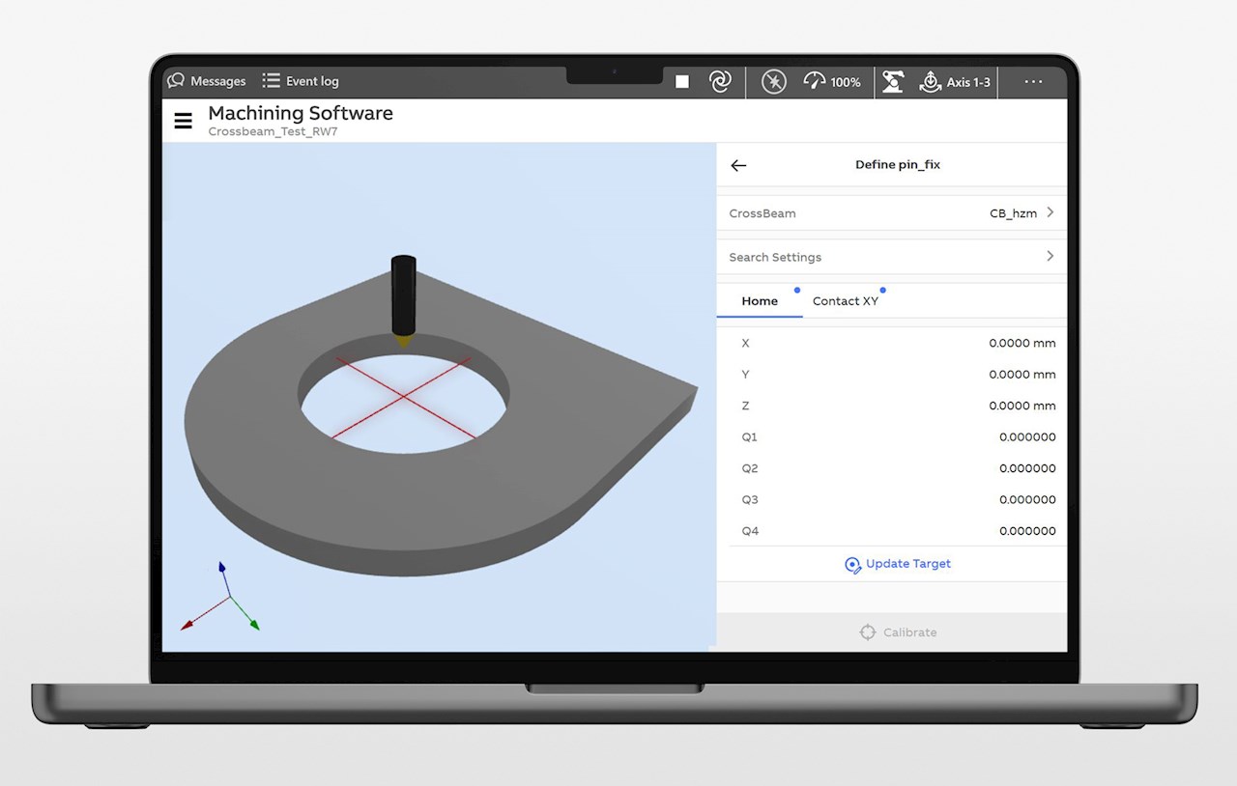Switch to the Contact XY tab
Viewport: 1237px width, 786px height.
coord(846,301)
